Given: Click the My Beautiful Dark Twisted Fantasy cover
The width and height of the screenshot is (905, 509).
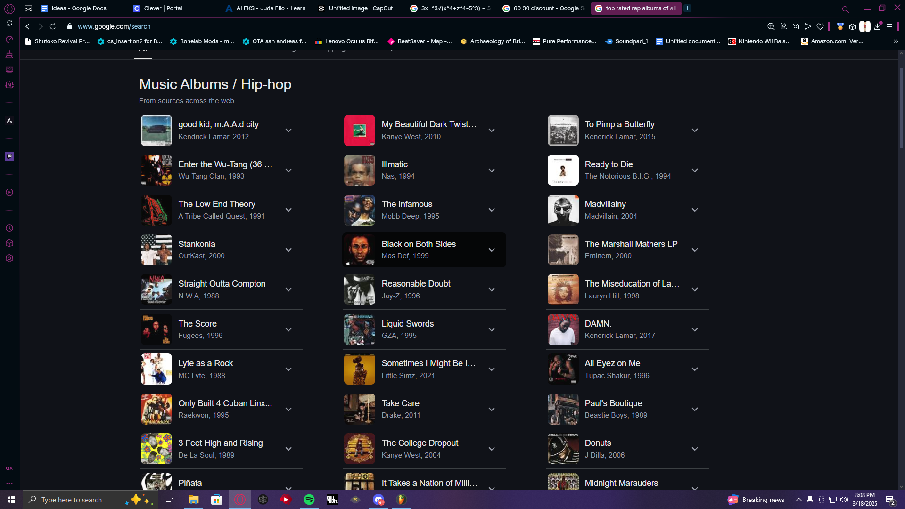Looking at the screenshot, I should 360,131.
